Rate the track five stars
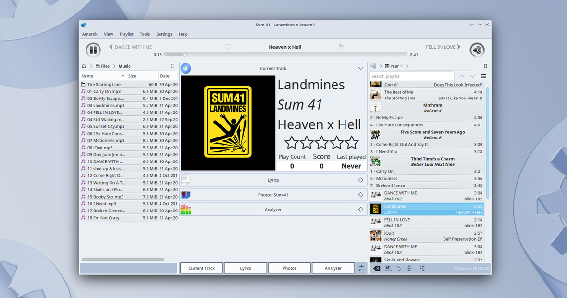Image resolution: width=567 pixels, height=298 pixels. click(351, 143)
